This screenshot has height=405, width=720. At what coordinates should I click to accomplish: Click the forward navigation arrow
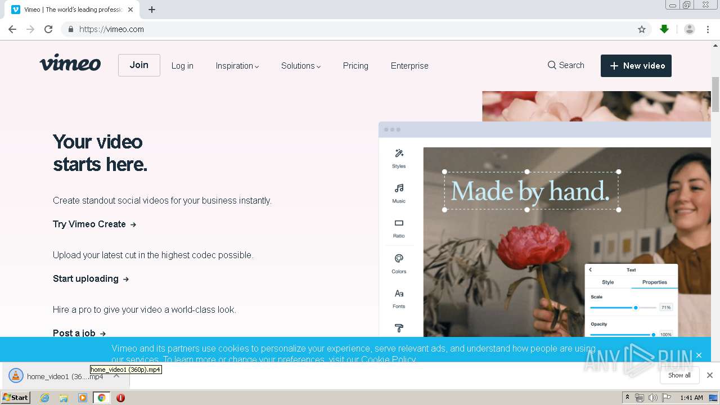point(30,29)
